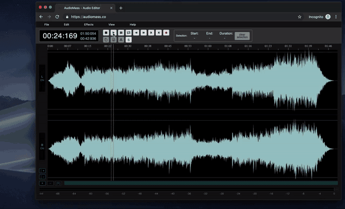Click the -inf level meter label
Image resolution: width=345 pixels, height=209 pixels.
pyautogui.click(x=41, y=194)
